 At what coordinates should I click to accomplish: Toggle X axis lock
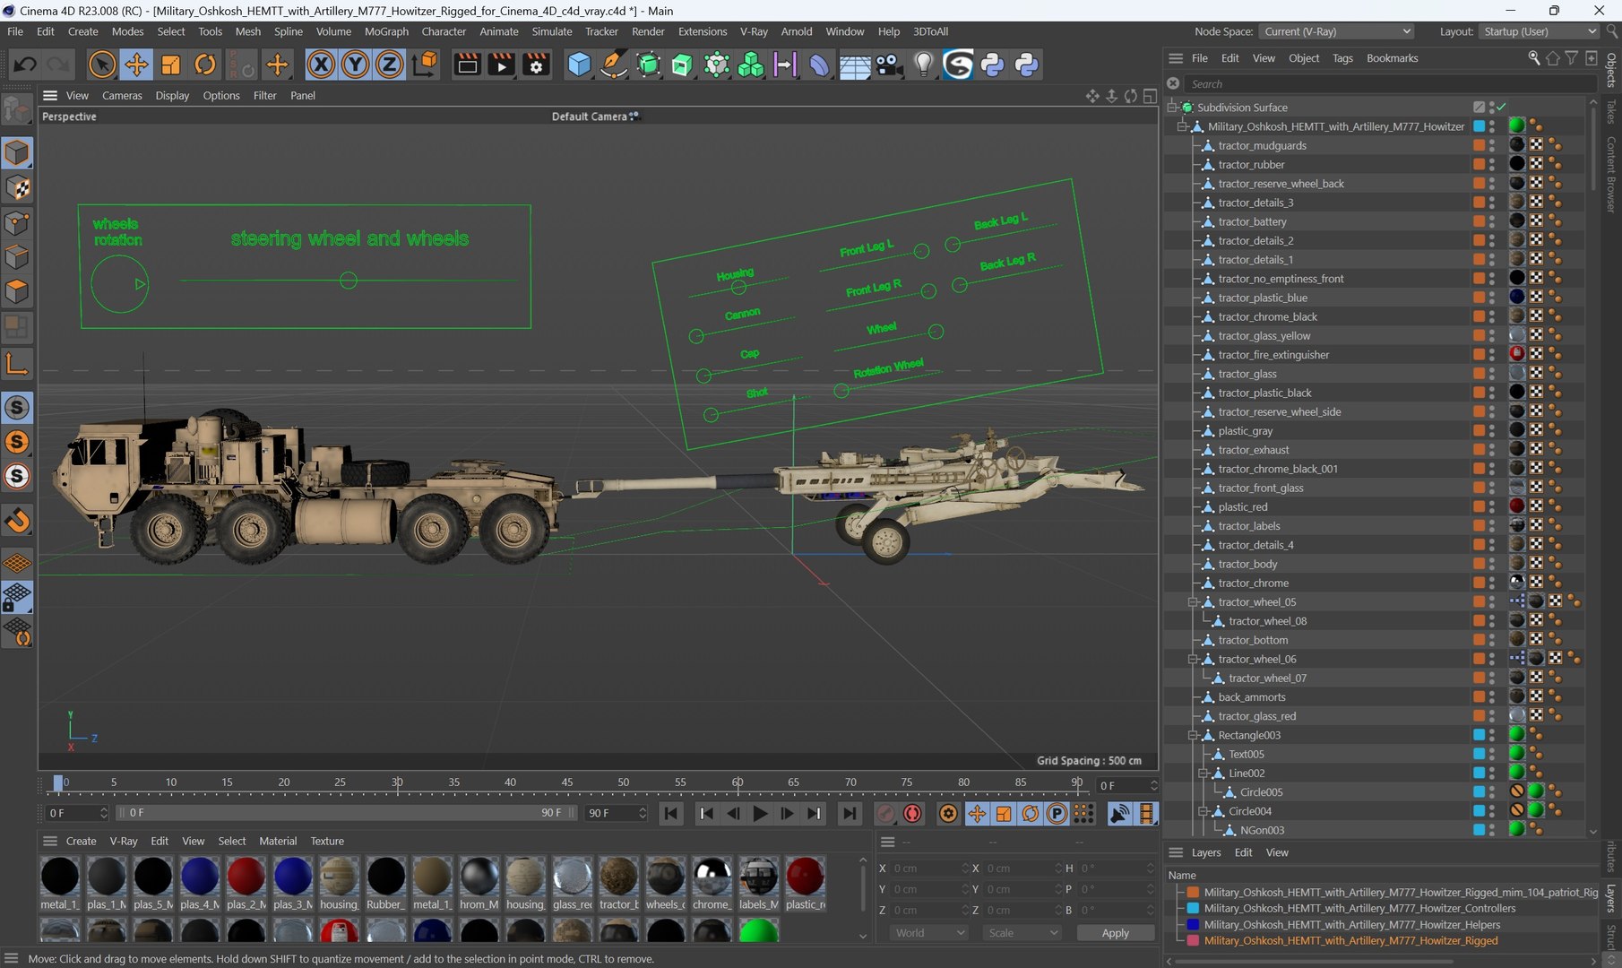[321, 65]
